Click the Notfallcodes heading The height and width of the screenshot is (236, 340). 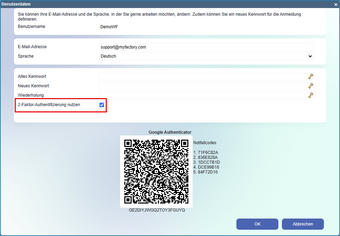point(205,143)
